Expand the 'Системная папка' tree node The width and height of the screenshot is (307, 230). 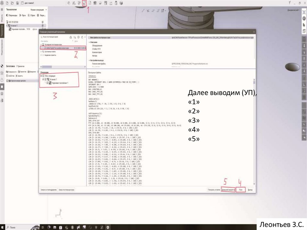[x=41, y=52]
